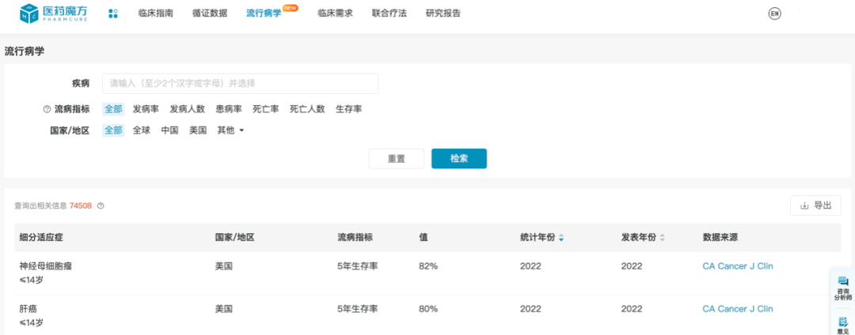
Task: Select 全部 under 流病指标
Action: 113,109
